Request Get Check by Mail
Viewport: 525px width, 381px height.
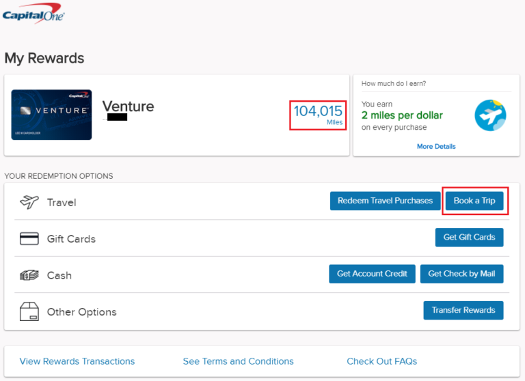(x=461, y=274)
